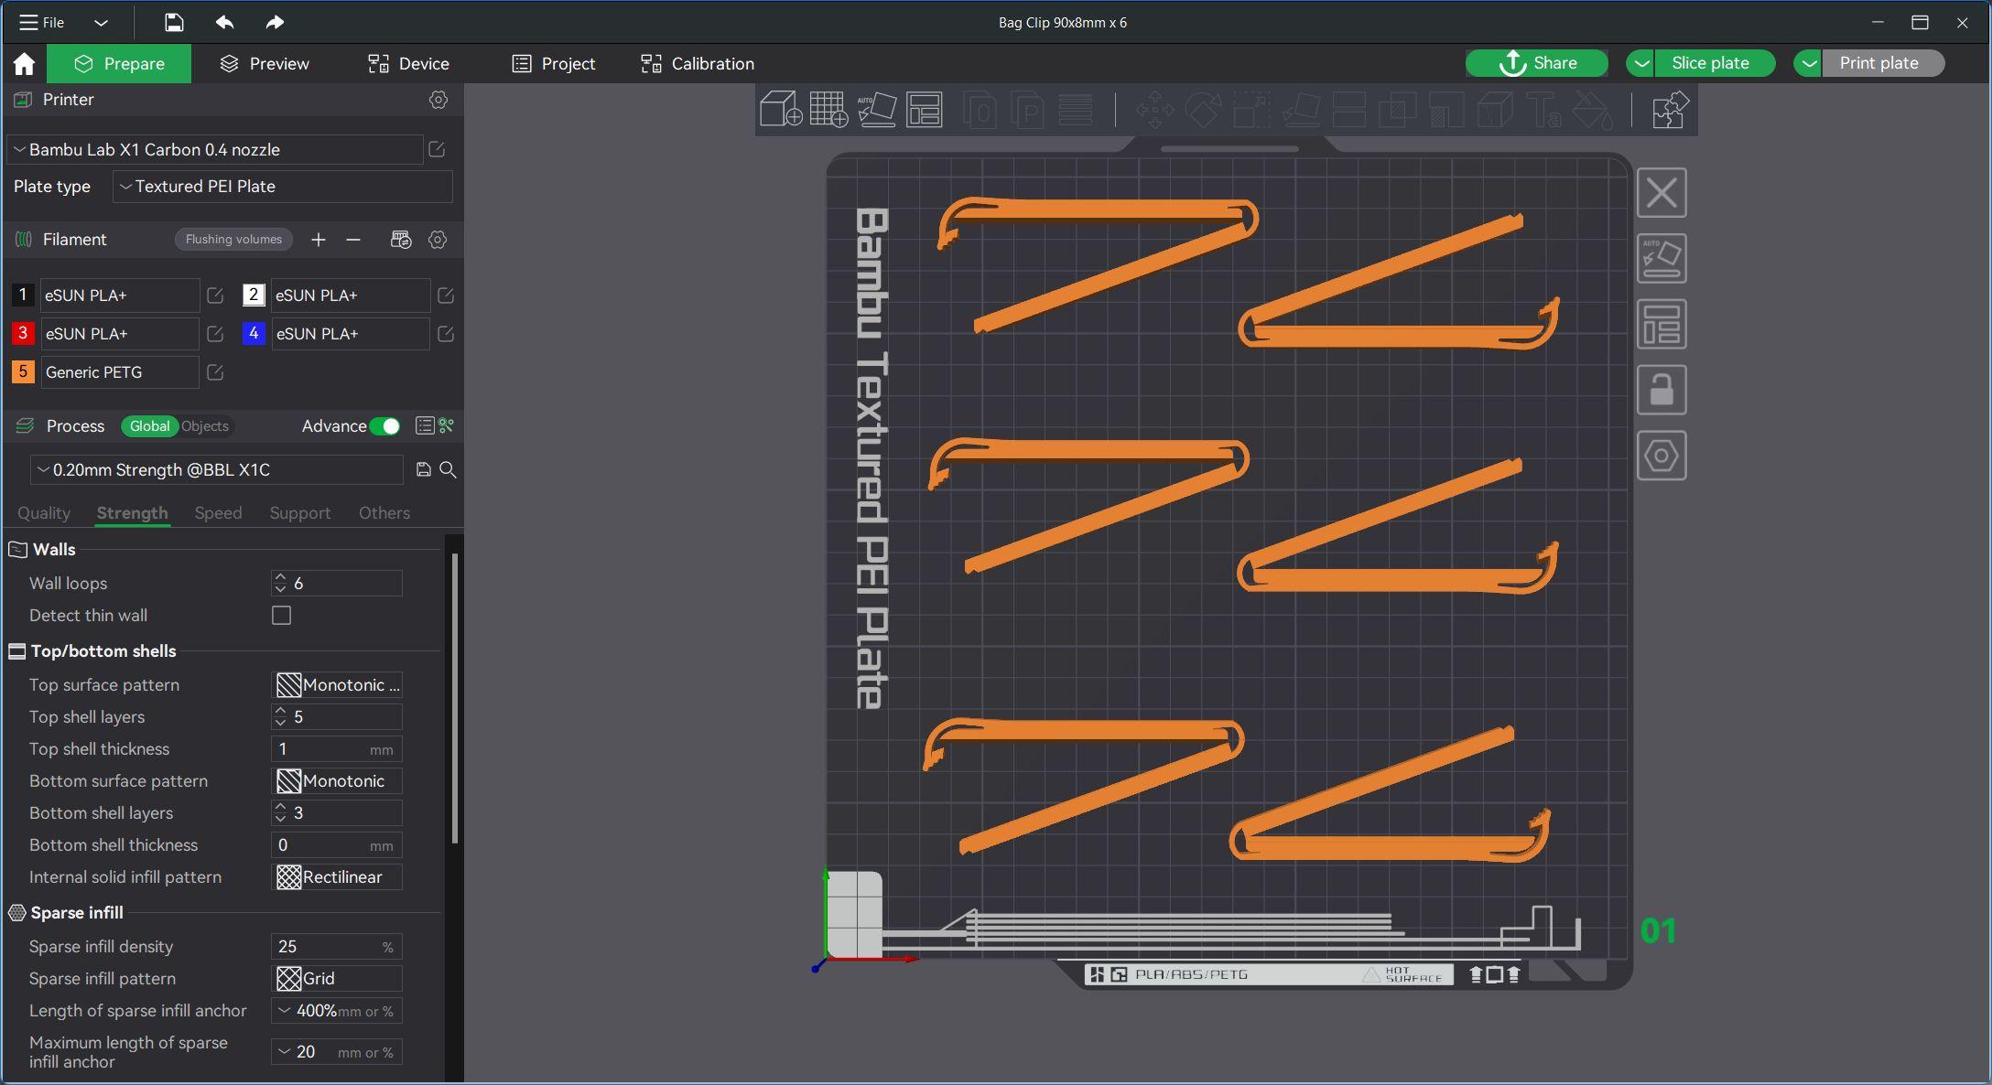Click Print plate button
Screen dimensions: 1992x1085
click(x=1878, y=63)
